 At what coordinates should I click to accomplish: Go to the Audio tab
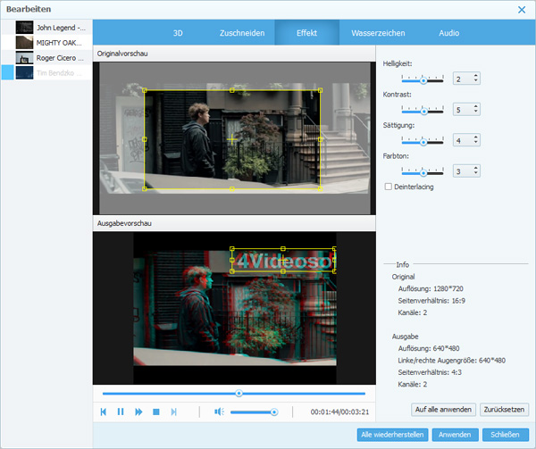448,33
